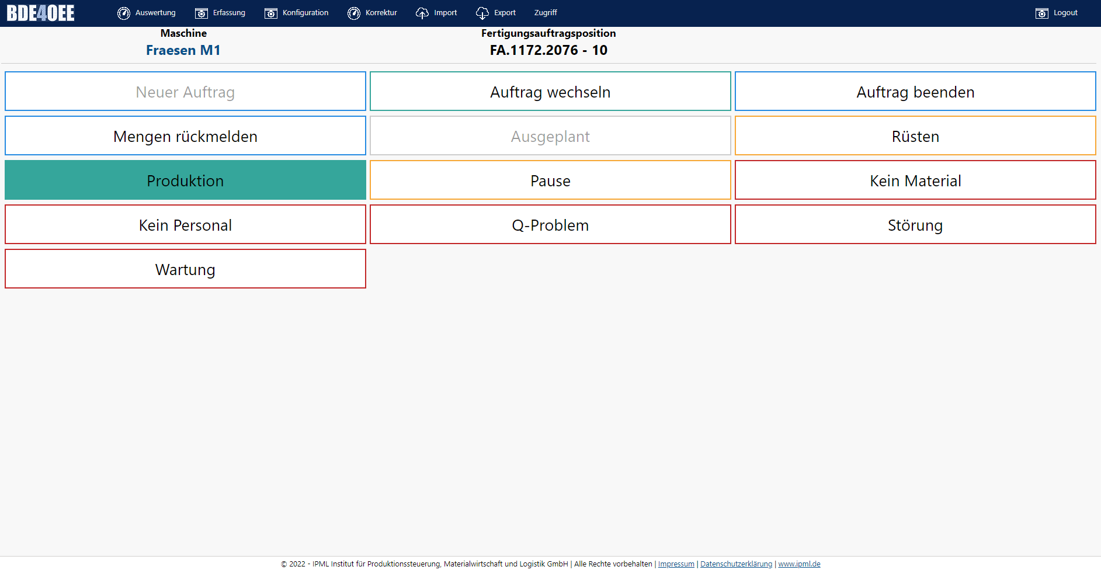This screenshot has width=1101, height=570.
Task: Switch status to Pause
Action: point(550,180)
